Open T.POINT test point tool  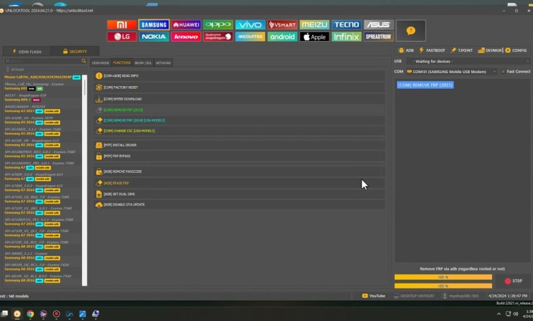461,51
